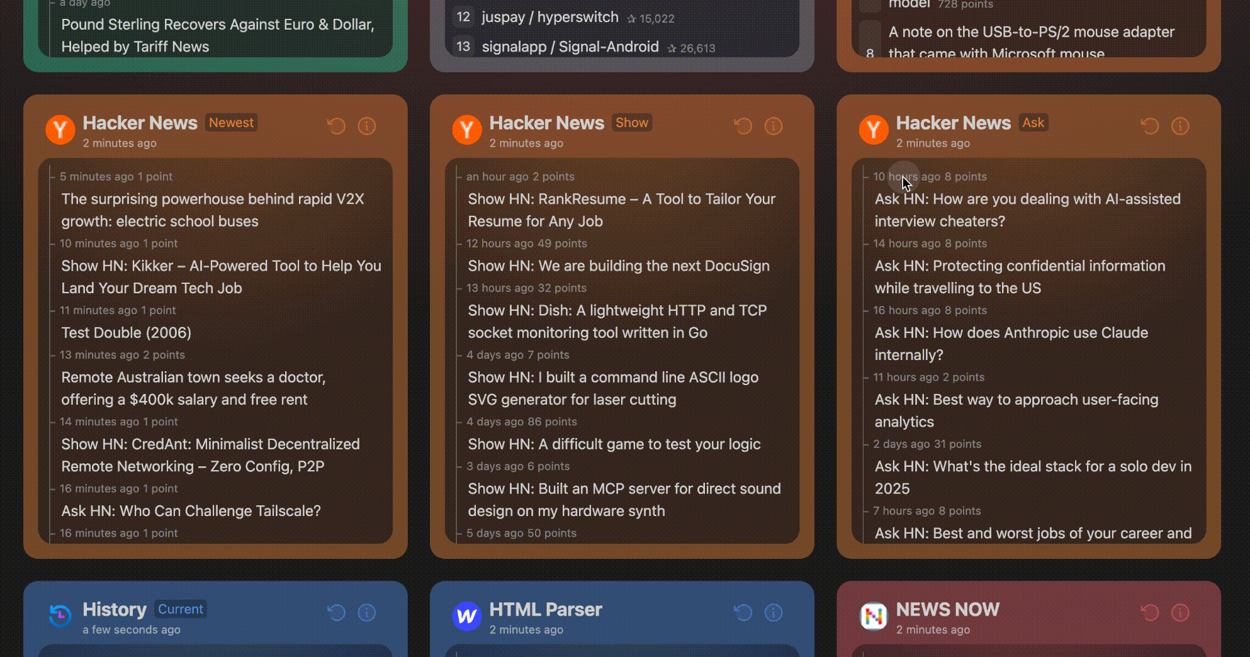Refresh the History card
The width and height of the screenshot is (1250, 657).
point(336,613)
